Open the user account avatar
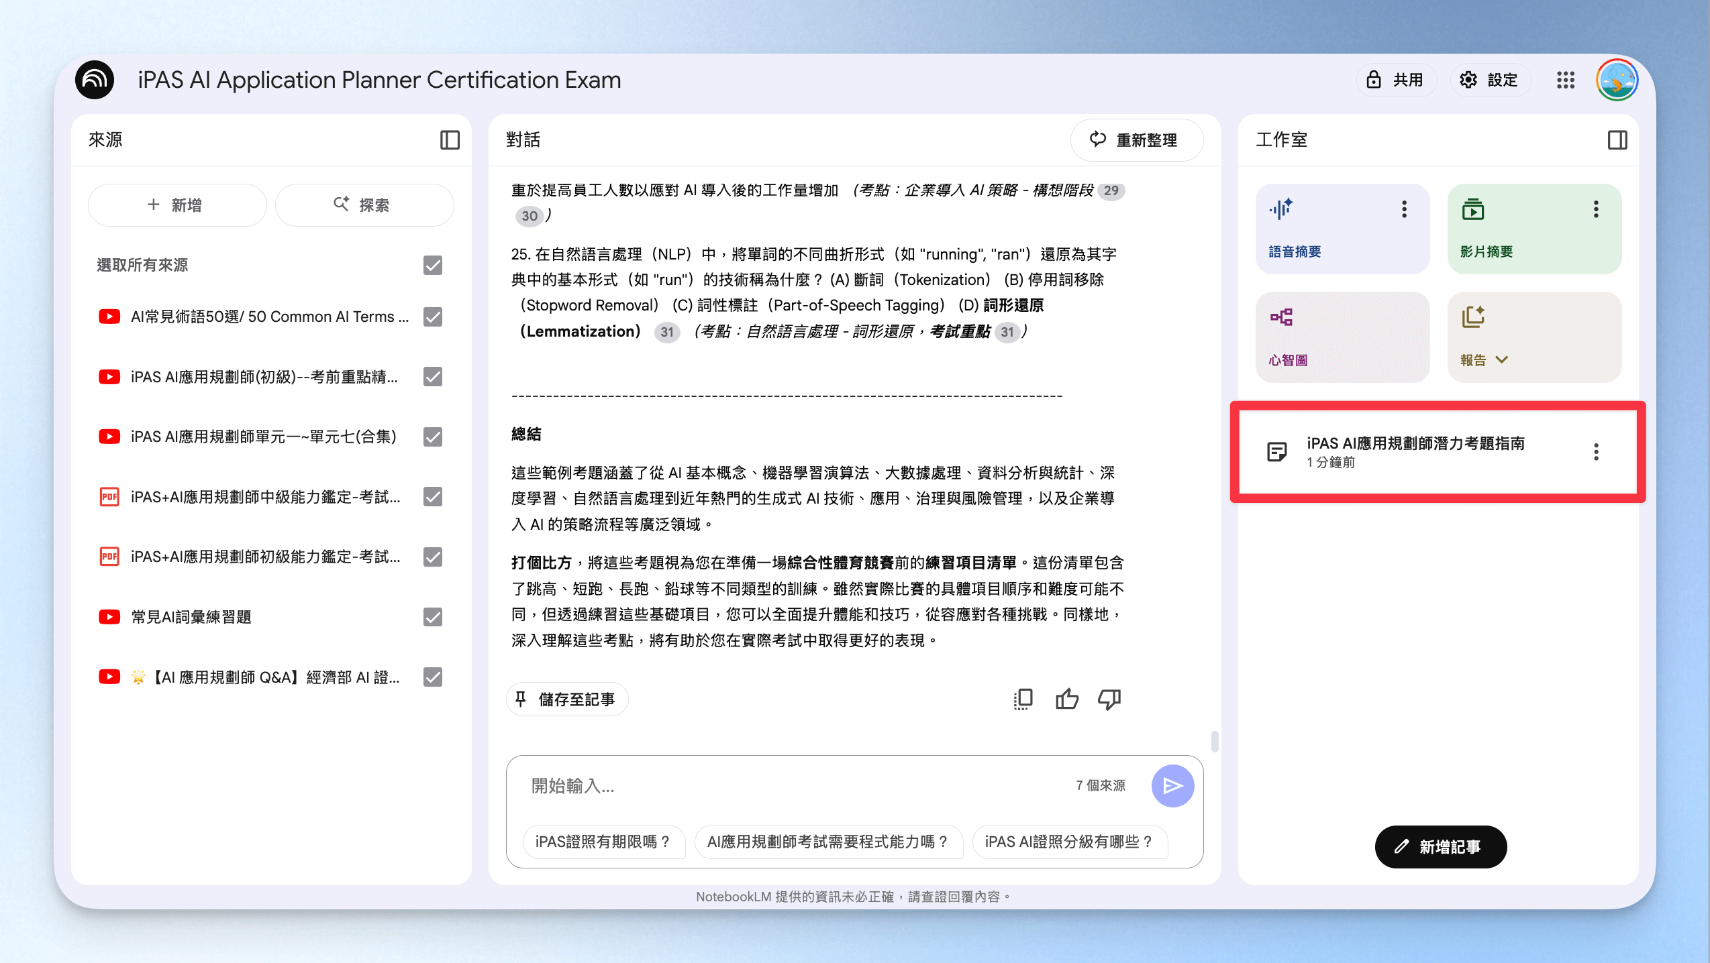The width and height of the screenshot is (1710, 963). point(1617,80)
